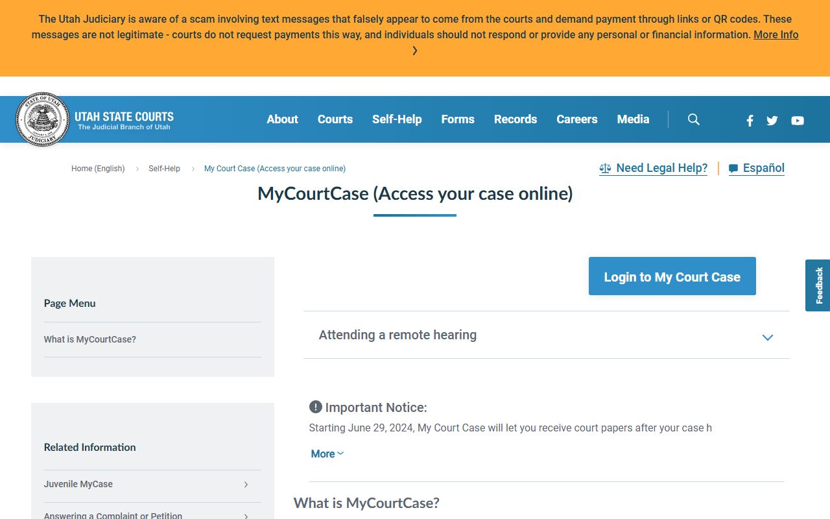Click the What is MyCourtCase? section heading
This screenshot has width=830, height=519.
click(x=366, y=503)
